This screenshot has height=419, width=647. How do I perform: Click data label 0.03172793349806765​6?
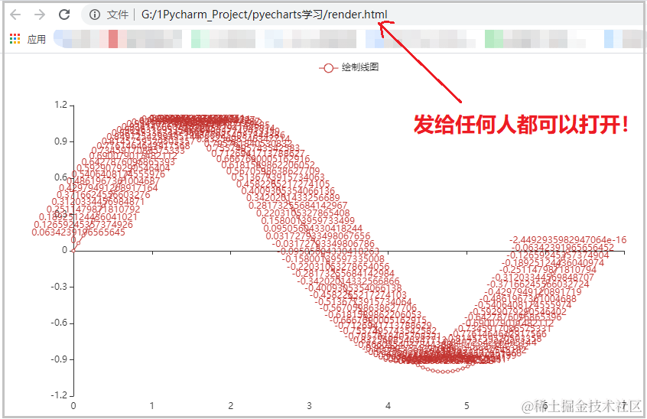pos(318,236)
